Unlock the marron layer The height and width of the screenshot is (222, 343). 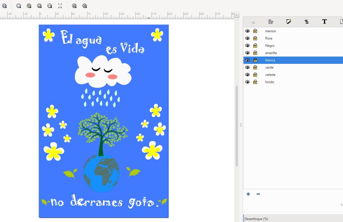pyautogui.click(x=255, y=31)
